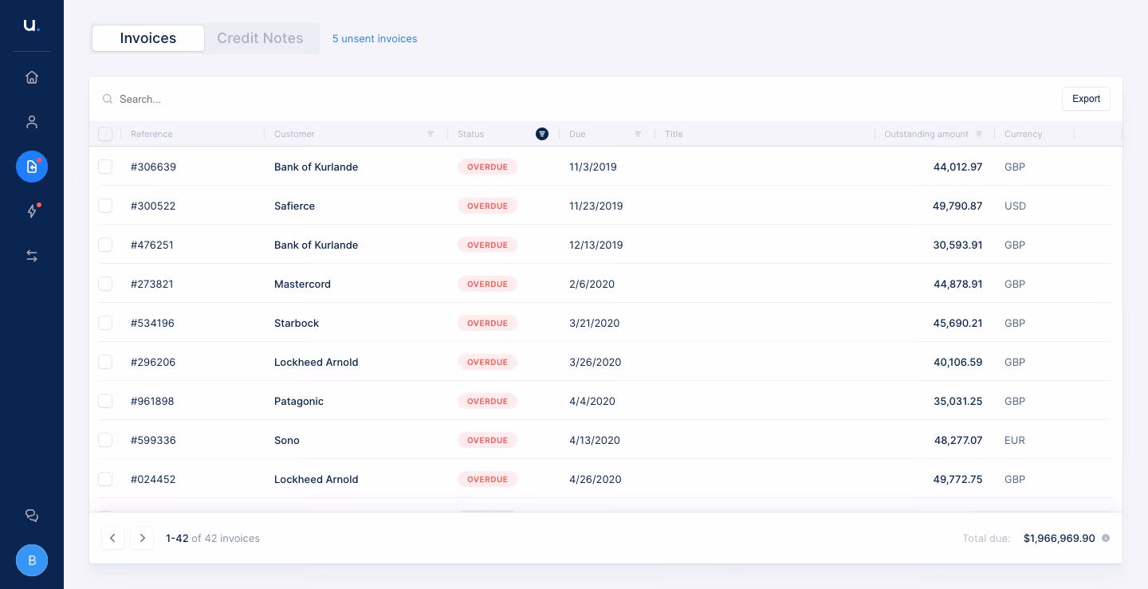This screenshot has height=589, width=1148.
Task: Open the Outstanding amount filter dropdown
Action: coord(979,134)
